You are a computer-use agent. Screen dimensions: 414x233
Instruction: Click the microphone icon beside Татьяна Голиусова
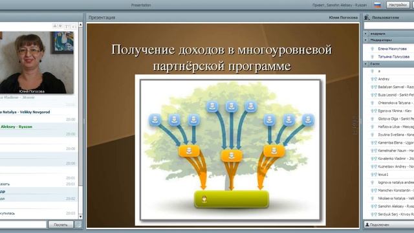pyautogui.click(x=373, y=56)
